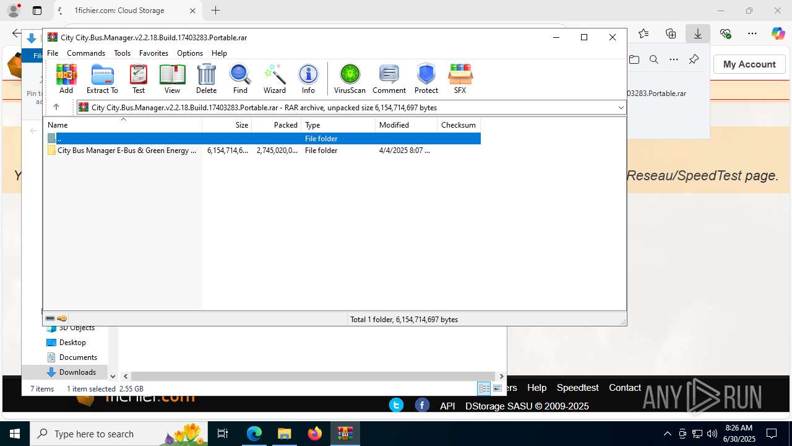
Task: Go up one level with the up arrow
Action: tap(56, 107)
